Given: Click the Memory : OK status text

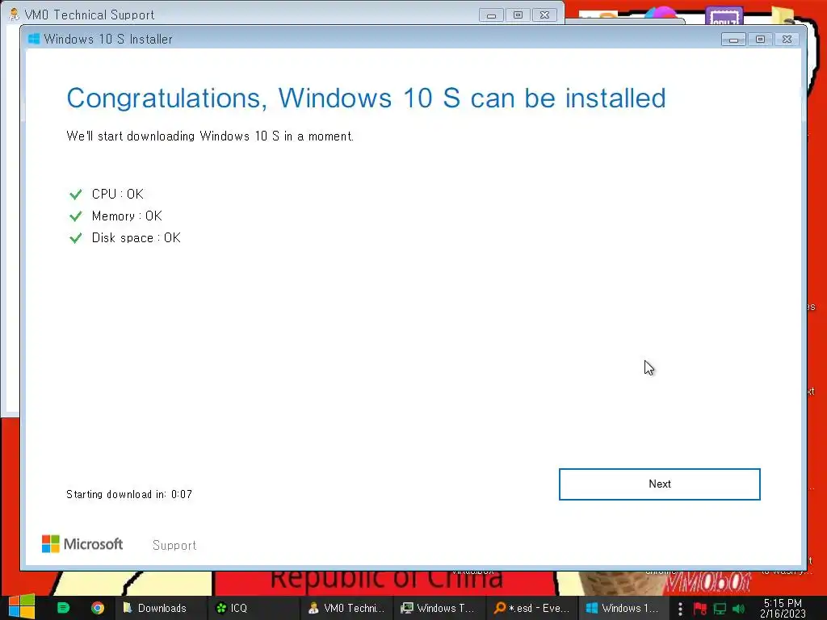Looking at the screenshot, I should pos(127,216).
